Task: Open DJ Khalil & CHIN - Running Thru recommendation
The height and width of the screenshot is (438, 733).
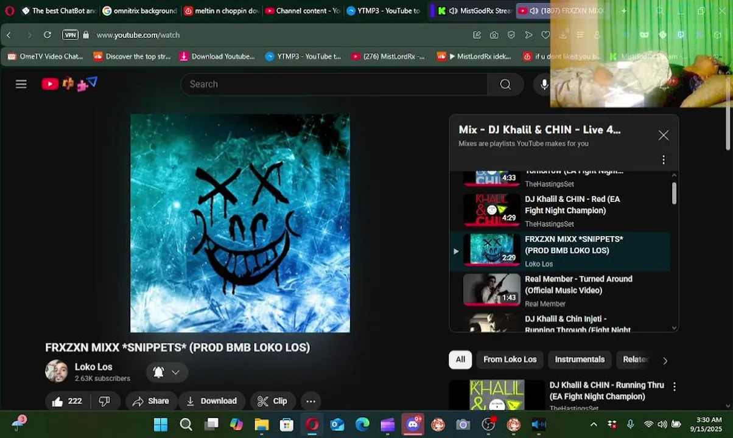Action: coord(606,391)
